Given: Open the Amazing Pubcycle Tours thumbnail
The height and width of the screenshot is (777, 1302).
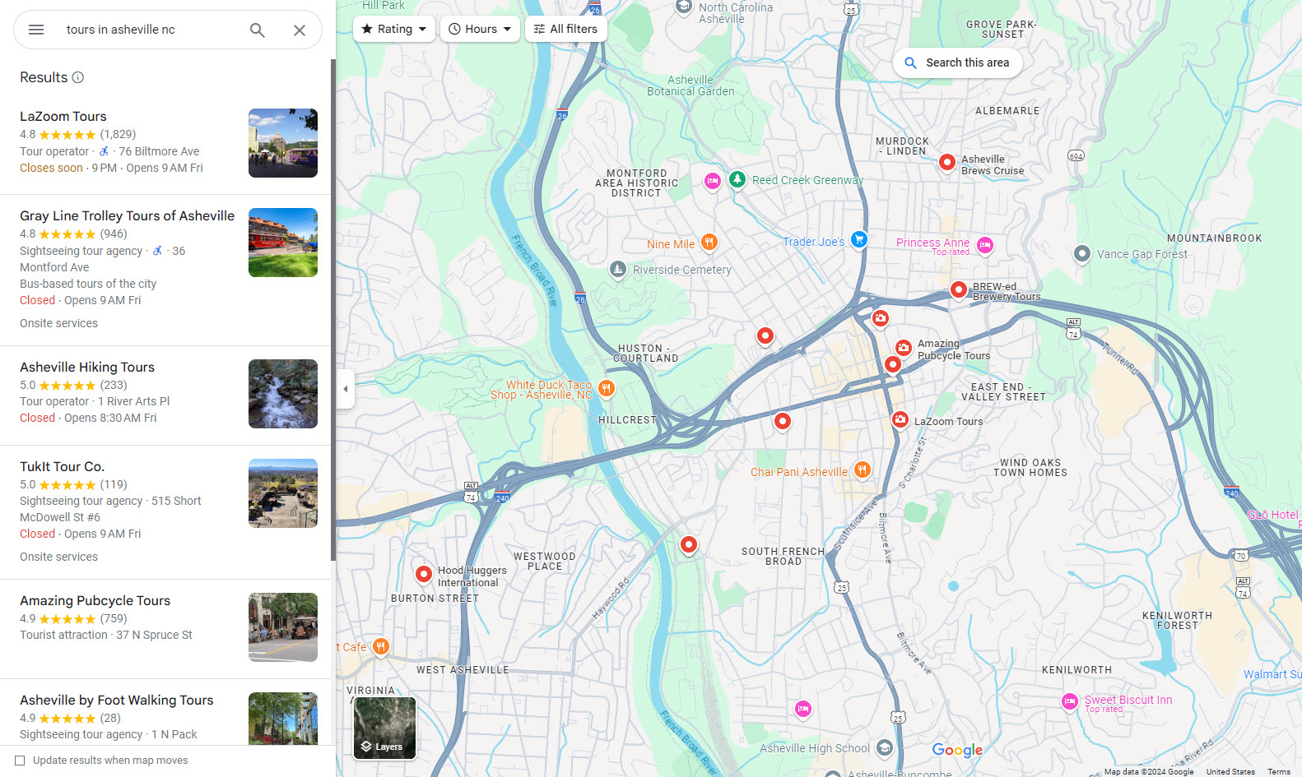Looking at the screenshot, I should 283,627.
